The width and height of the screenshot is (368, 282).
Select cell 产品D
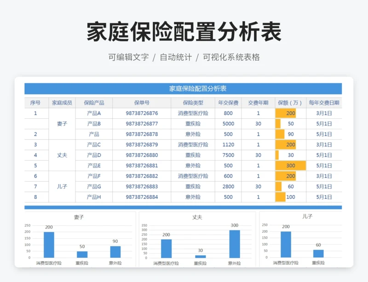[x=94, y=155]
